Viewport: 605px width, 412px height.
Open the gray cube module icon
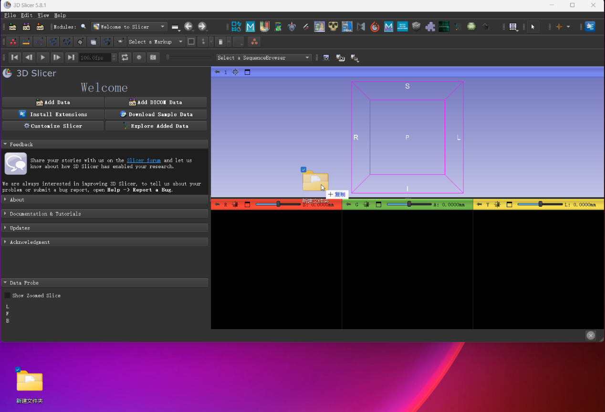click(x=416, y=27)
